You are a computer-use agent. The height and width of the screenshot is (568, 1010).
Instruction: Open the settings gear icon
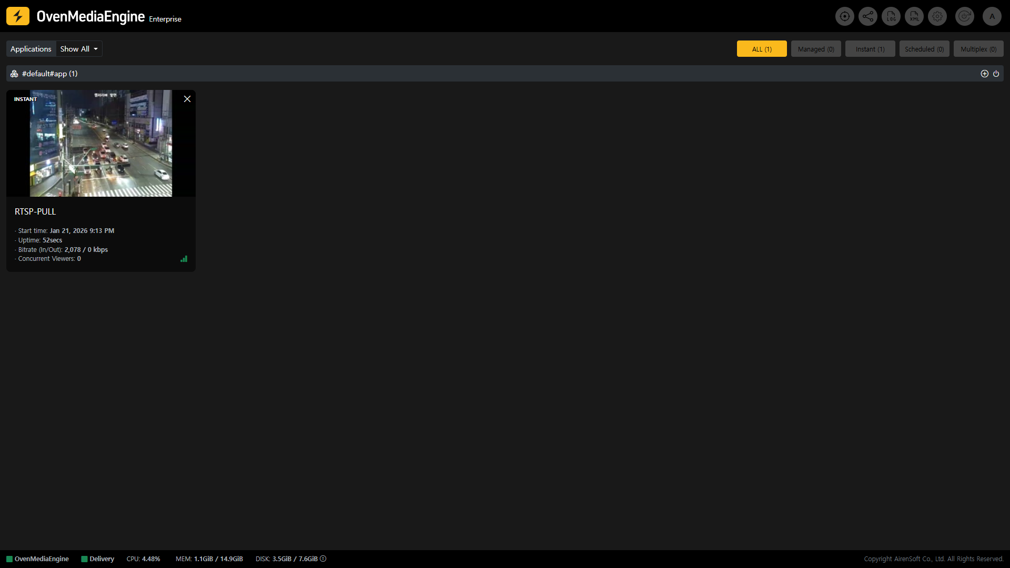[937, 16]
